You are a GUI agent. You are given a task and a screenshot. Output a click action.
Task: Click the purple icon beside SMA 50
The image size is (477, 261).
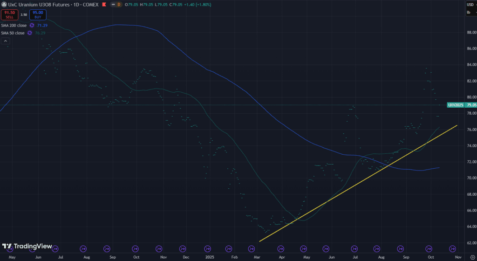pos(29,33)
